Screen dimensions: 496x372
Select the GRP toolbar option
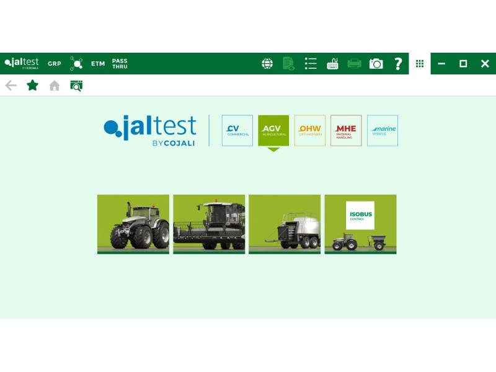click(55, 63)
